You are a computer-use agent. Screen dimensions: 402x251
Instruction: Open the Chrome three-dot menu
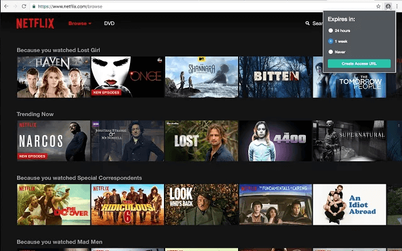coord(396,6)
